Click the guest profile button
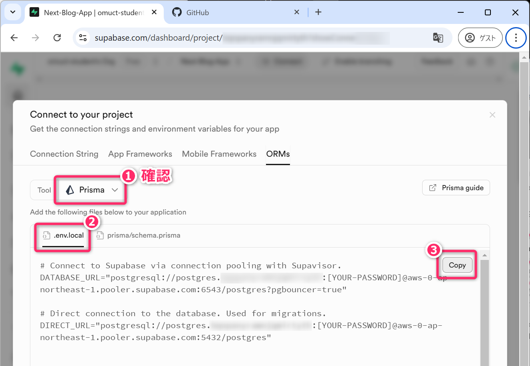Image resolution: width=530 pixels, height=366 pixels. pyautogui.click(x=480, y=38)
